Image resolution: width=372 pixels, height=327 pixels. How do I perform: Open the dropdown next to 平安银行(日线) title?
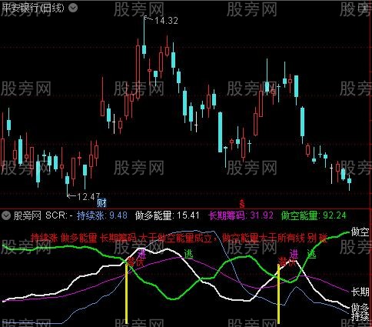[x=73, y=8]
